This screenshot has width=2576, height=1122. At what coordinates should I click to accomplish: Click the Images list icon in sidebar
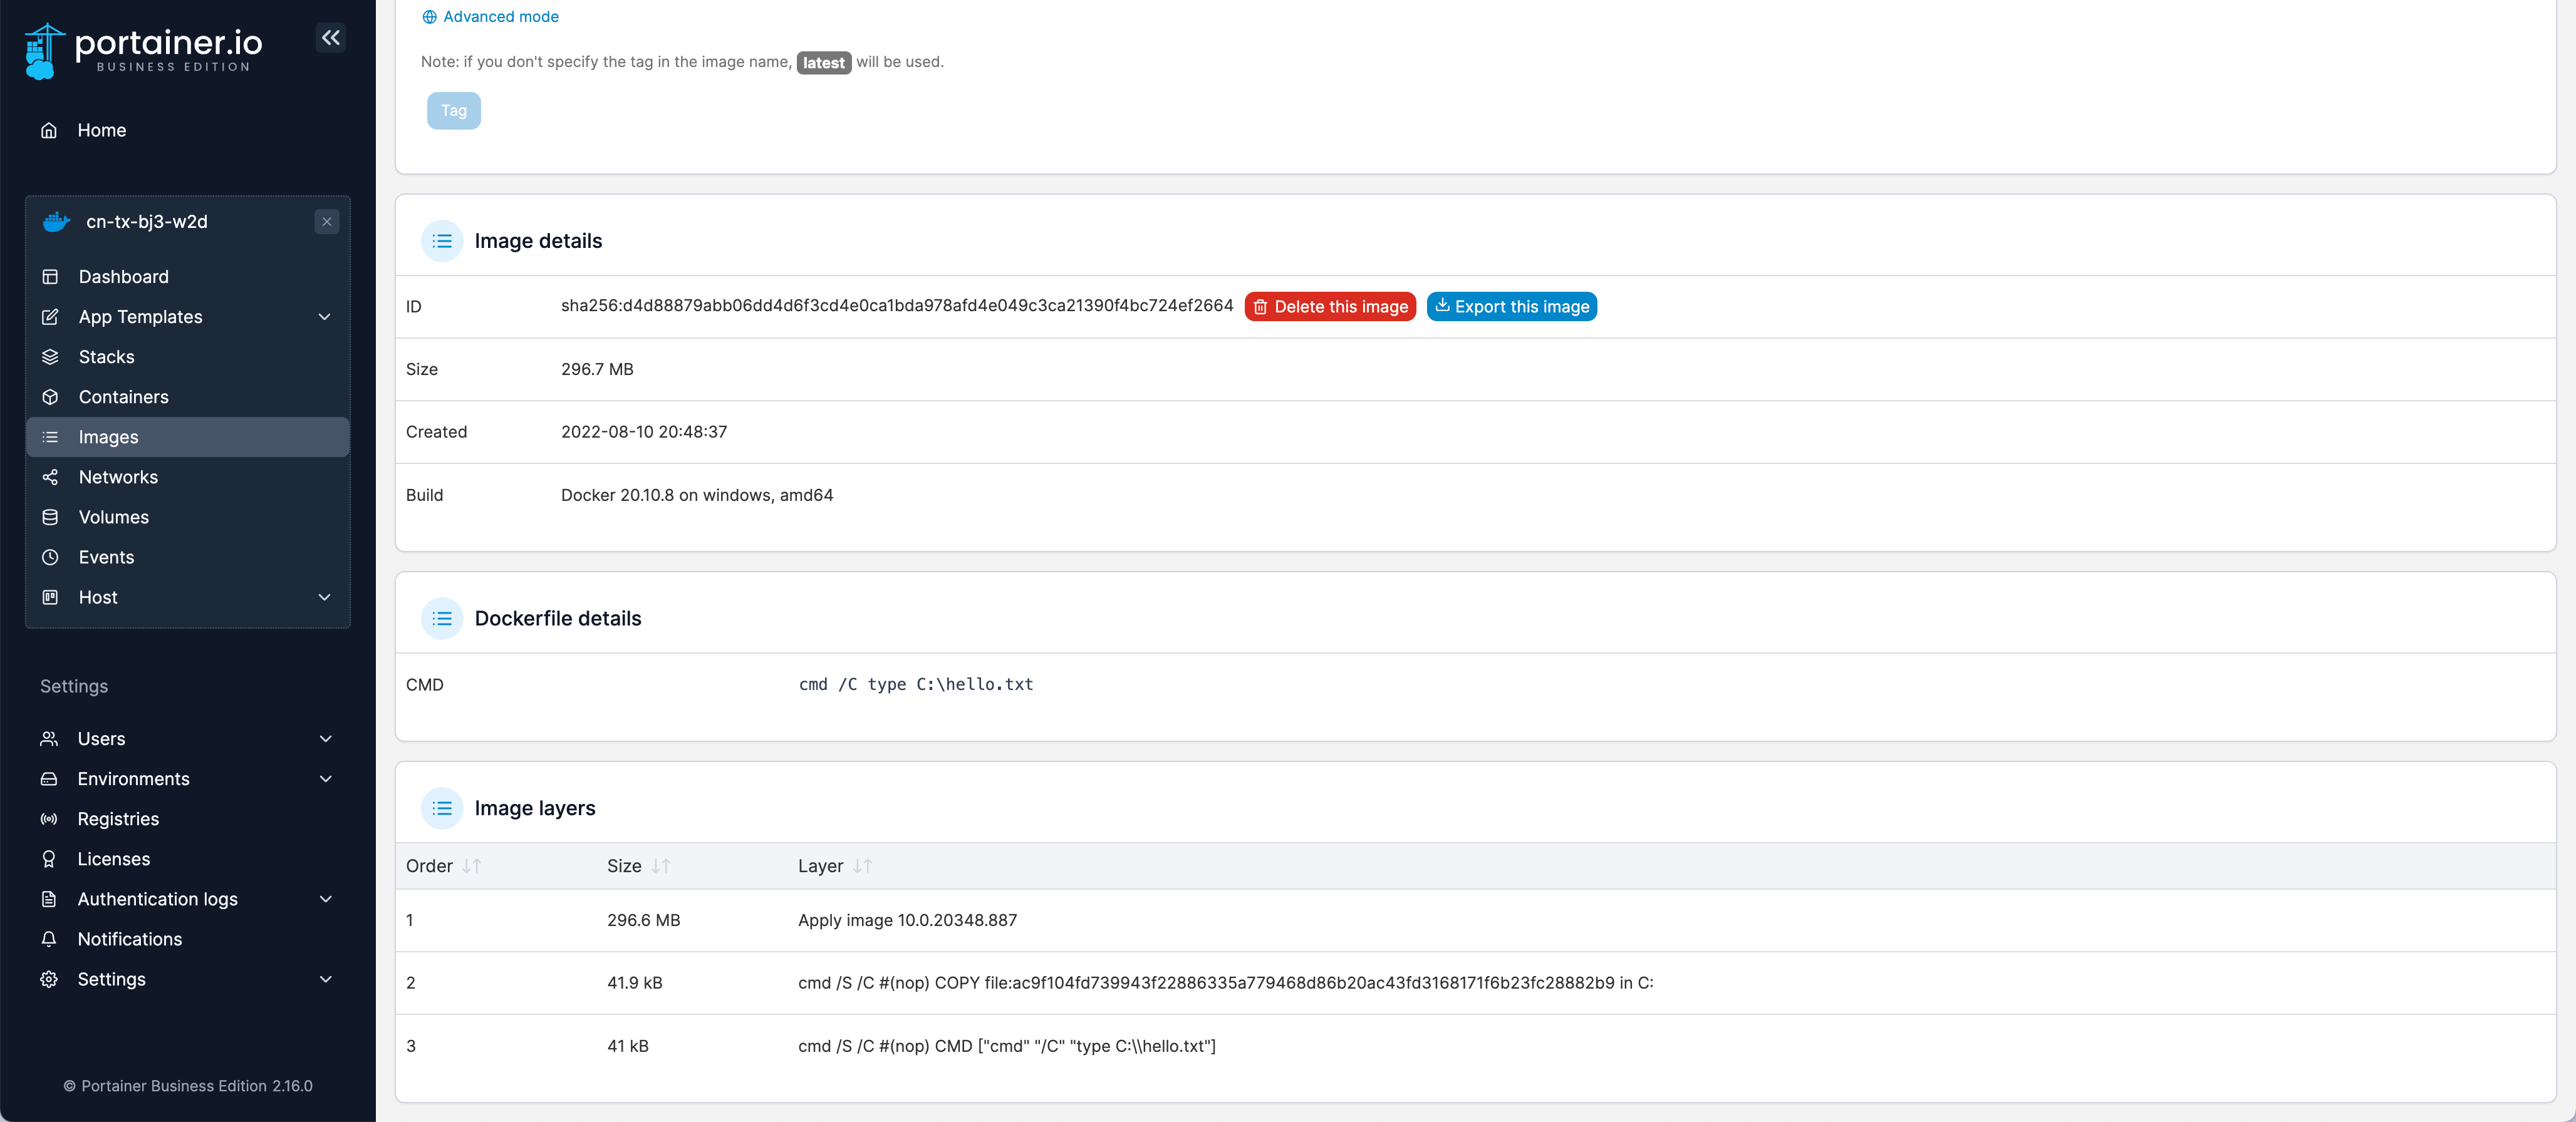[50, 436]
